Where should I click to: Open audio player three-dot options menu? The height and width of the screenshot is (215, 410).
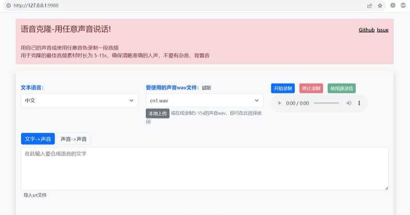pos(359,103)
